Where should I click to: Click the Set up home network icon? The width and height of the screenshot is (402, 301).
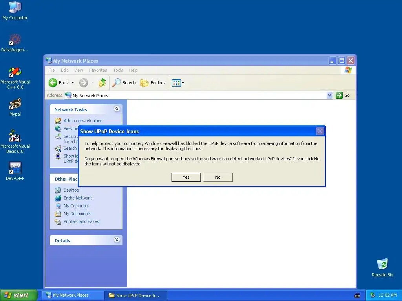(x=58, y=137)
